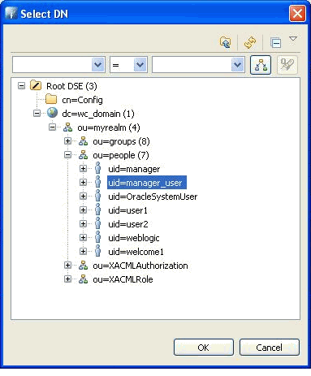Select the dc=wc_domain (1) label
Image resolution: width=311 pixels, height=376 pixels.
click(x=98, y=114)
